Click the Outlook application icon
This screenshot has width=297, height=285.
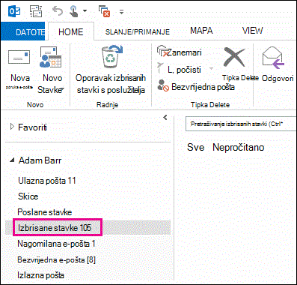[x=14, y=11]
